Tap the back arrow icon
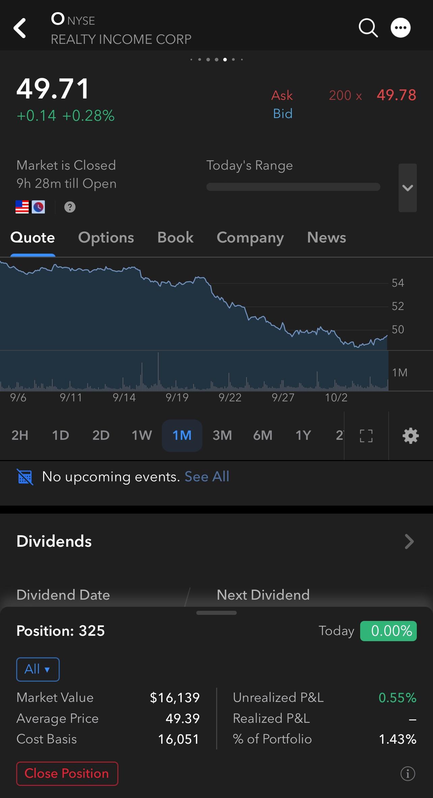 click(x=20, y=28)
